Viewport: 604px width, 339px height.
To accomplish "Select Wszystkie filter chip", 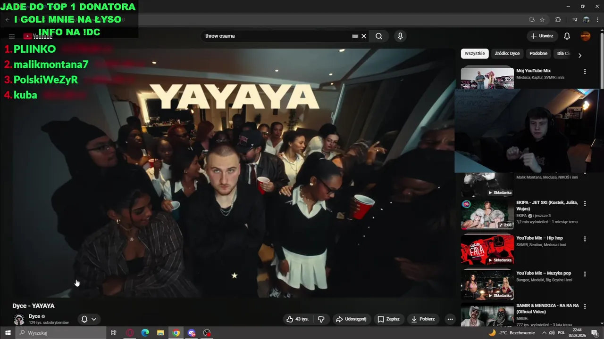I will (475, 54).
